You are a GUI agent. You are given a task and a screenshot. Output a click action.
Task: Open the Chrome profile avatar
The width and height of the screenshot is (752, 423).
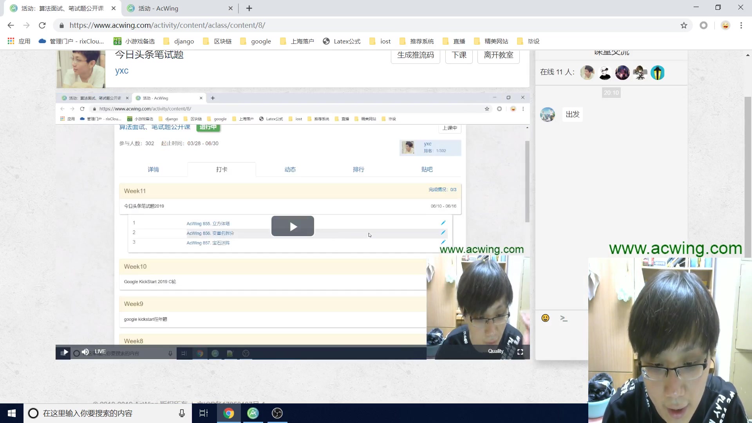725,25
